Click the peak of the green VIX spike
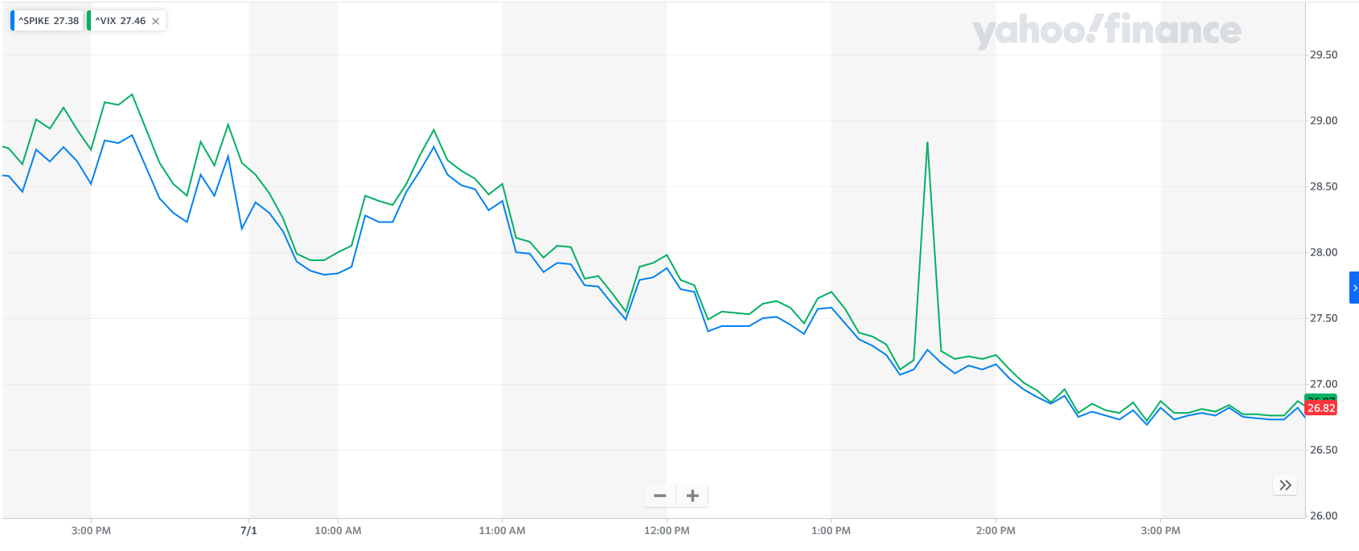 [927, 143]
